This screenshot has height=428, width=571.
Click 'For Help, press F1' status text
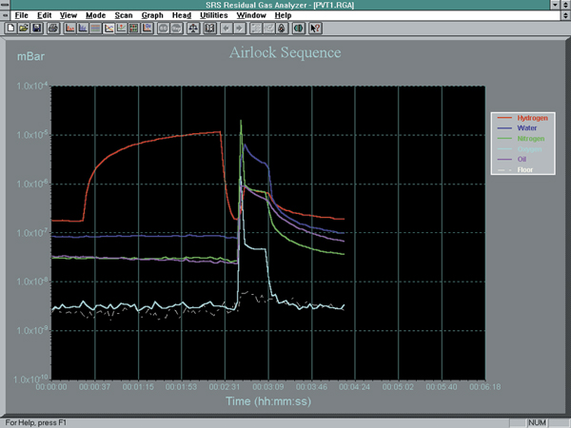tap(36, 423)
